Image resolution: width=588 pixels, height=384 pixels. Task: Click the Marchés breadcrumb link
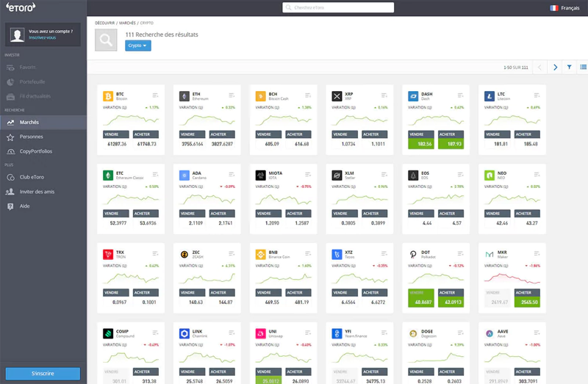pyautogui.click(x=127, y=23)
